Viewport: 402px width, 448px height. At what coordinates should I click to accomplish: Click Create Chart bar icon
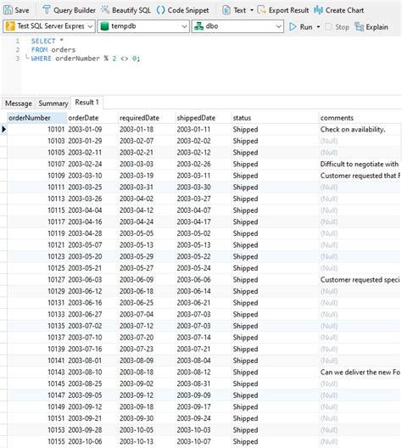(x=318, y=10)
